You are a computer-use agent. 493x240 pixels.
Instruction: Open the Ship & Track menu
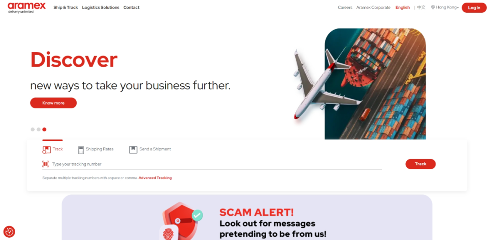click(66, 8)
